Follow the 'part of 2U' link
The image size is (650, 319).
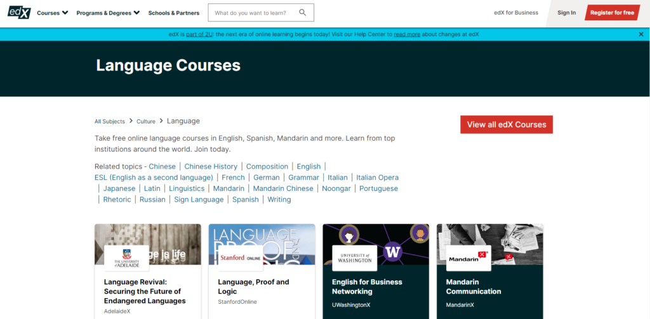click(199, 34)
